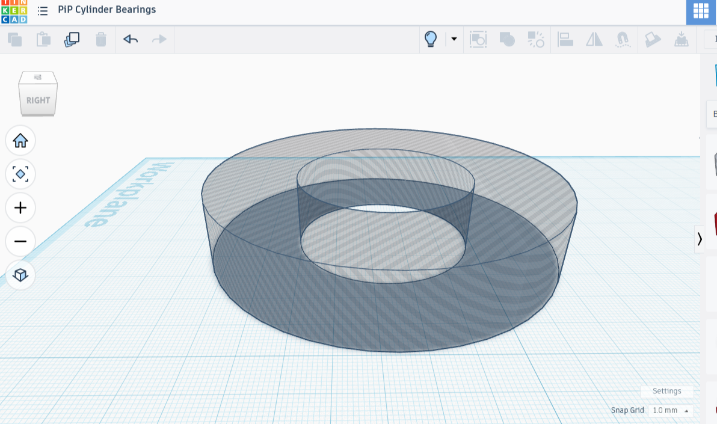Click the Copy icon in toolbar
Image resolution: width=717 pixels, height=424 pixels.
click(x=15, y=39)
